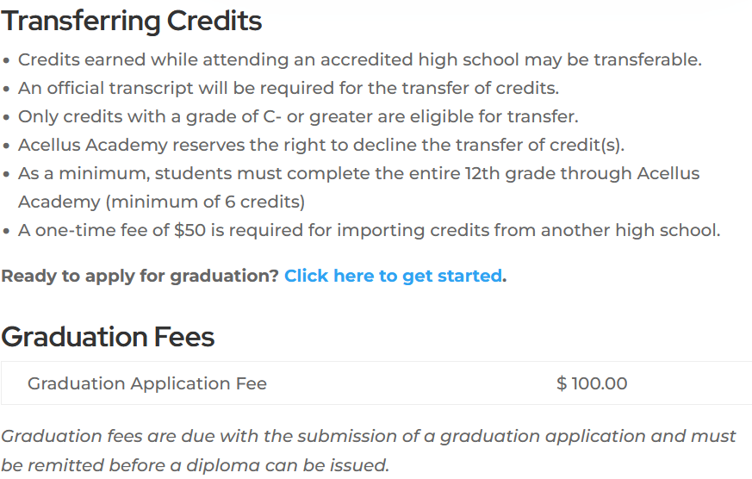Click the Graduation Fees heading
This screenshot has height=479, width=752.
[108, 336]
